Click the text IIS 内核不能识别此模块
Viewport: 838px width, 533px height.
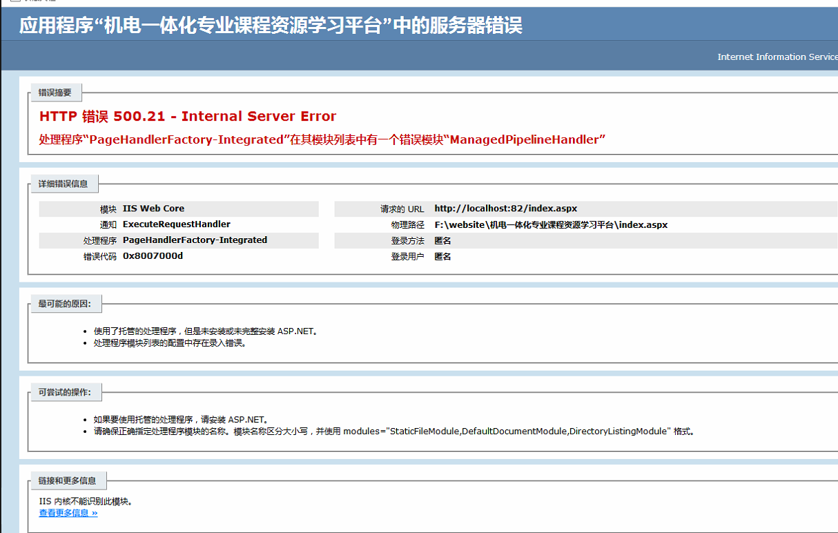coord(86,501)
